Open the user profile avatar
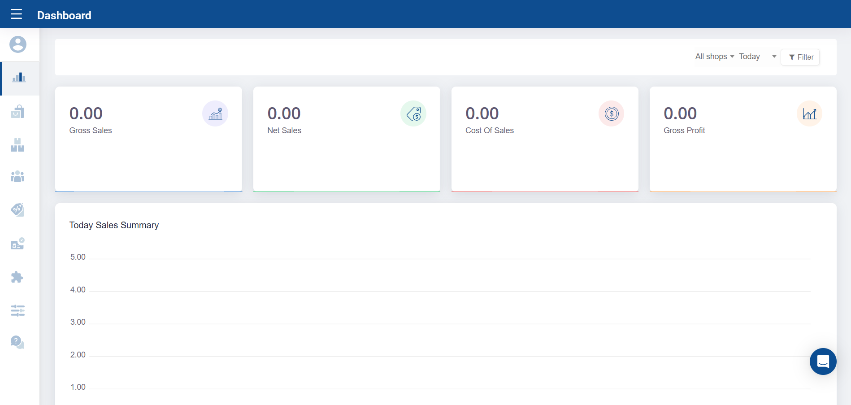The image size is (851, 405). point(18,44)
